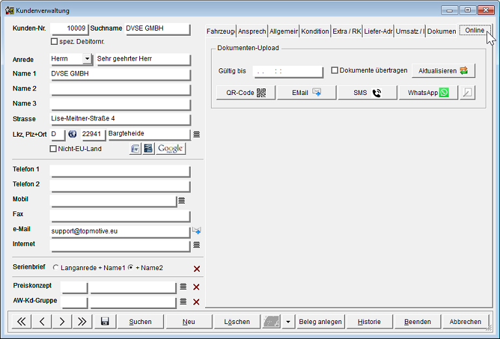Open route planner icon next to Google

pos(148,148)
